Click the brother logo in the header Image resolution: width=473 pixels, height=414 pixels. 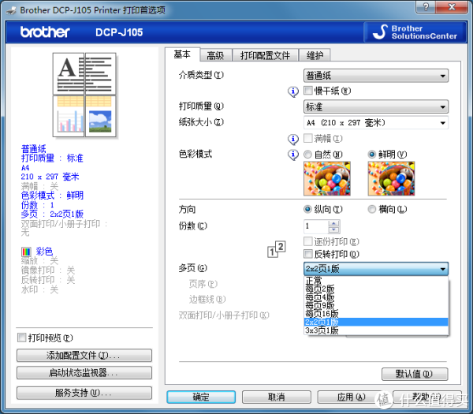(45, 32)
